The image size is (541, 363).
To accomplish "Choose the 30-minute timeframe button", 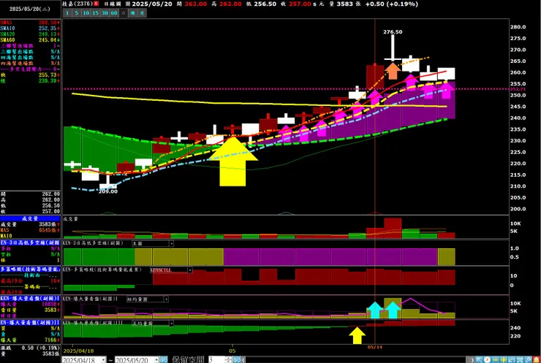I will pyautogui.click(x=105, y=13).
